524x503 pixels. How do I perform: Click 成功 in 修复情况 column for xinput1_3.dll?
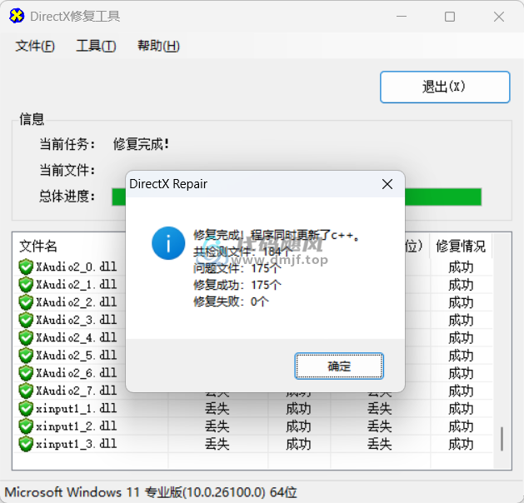tap(461, 444)
